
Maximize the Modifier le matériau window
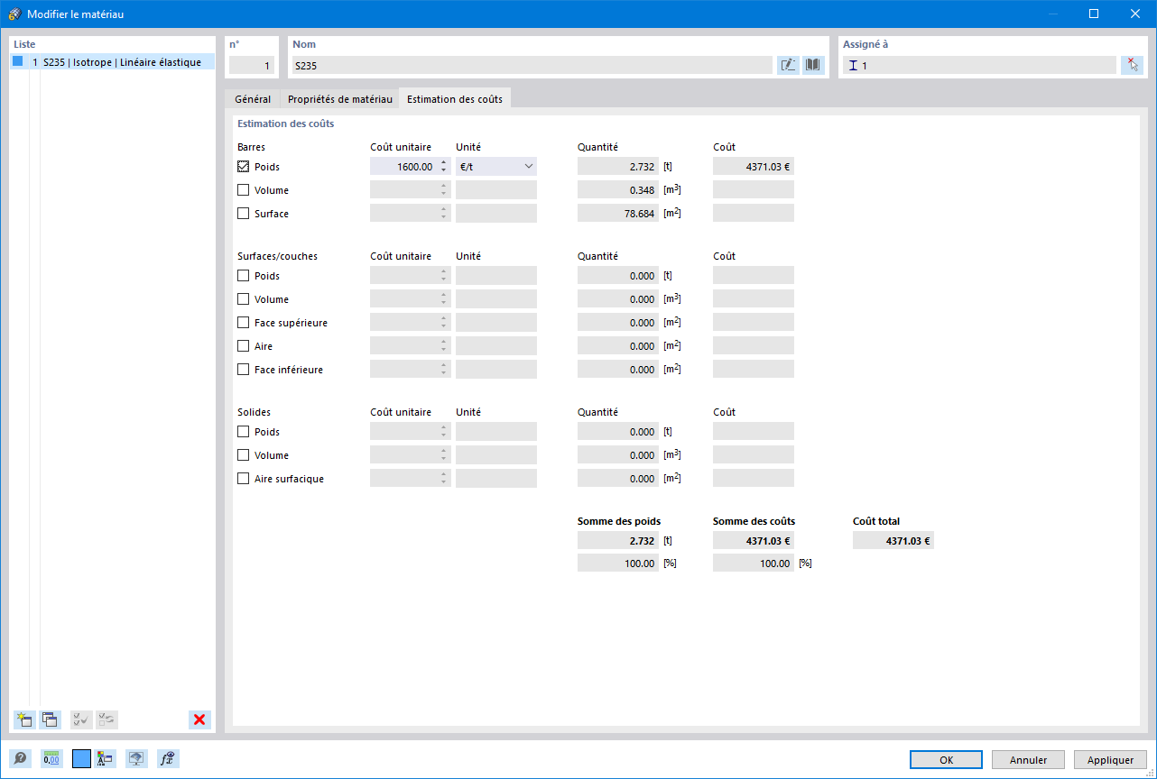point(1094,14)
